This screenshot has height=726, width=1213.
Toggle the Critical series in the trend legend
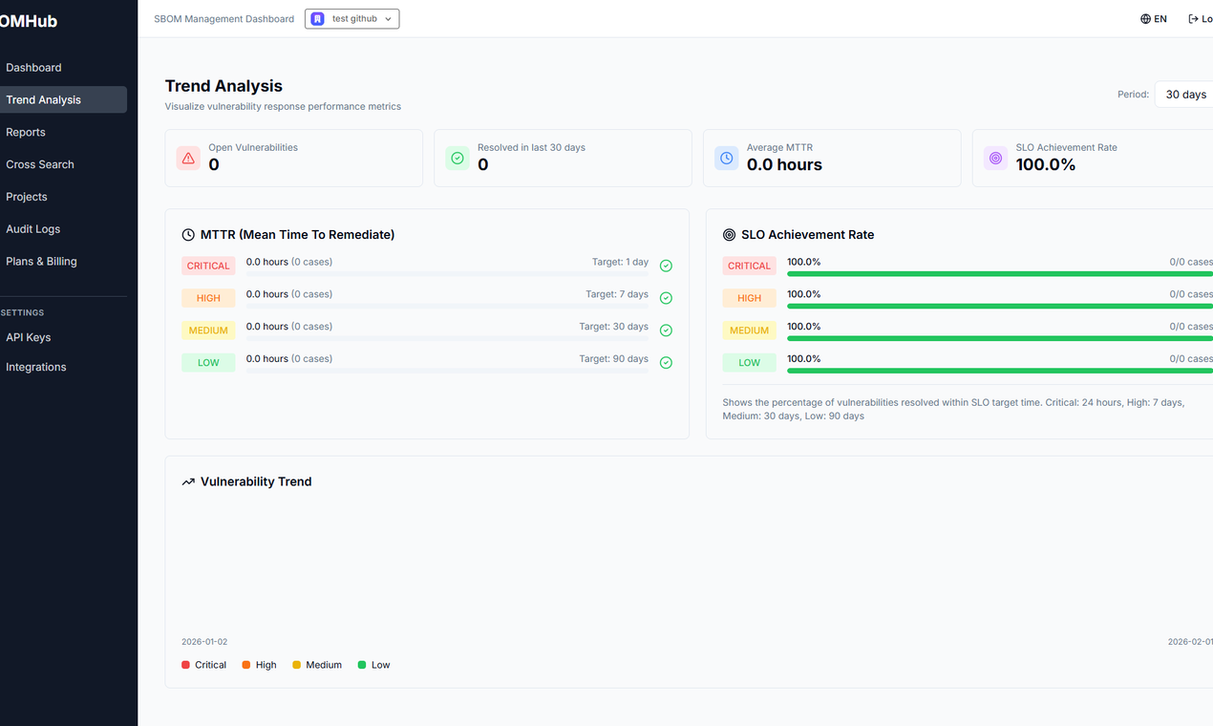click(203, 664)
